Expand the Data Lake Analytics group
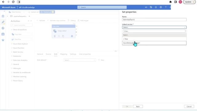 [x=19, y=60]
